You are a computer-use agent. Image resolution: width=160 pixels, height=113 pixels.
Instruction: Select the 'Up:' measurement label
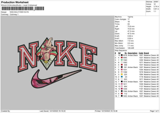click(x=116, y=31)
